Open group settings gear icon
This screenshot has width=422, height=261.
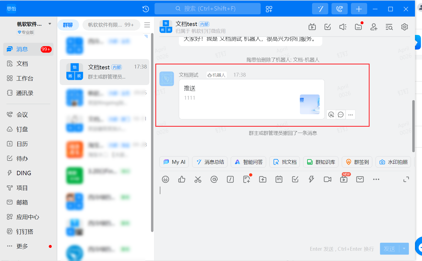pos(404,27)
